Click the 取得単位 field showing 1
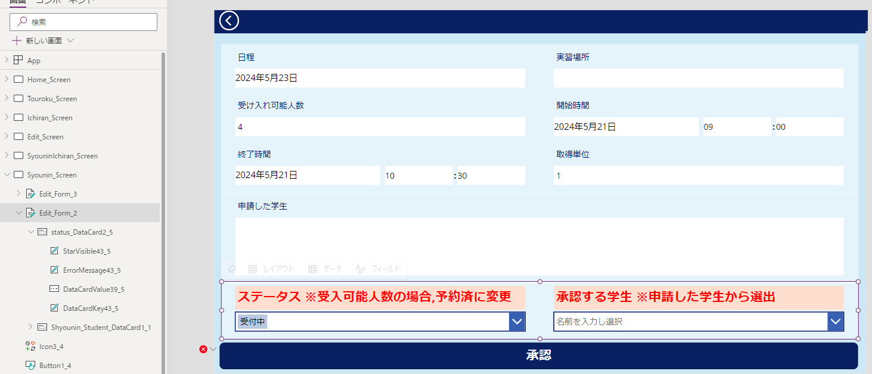This screenshot has width=872, height=374. click(x=699, y=175)
